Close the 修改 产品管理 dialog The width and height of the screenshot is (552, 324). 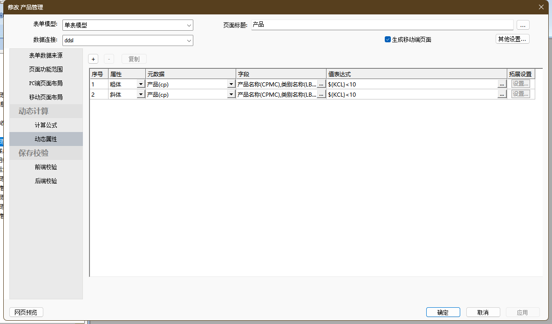541,7
